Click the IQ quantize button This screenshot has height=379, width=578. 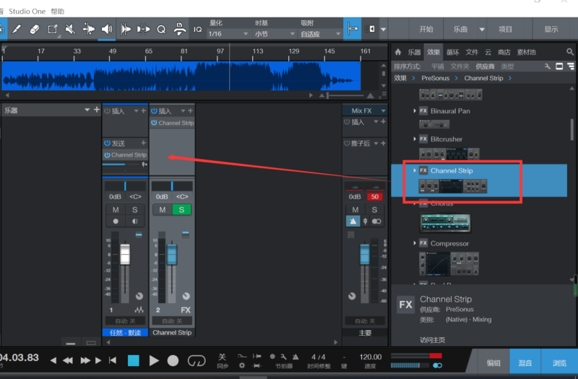pos(197,30)
